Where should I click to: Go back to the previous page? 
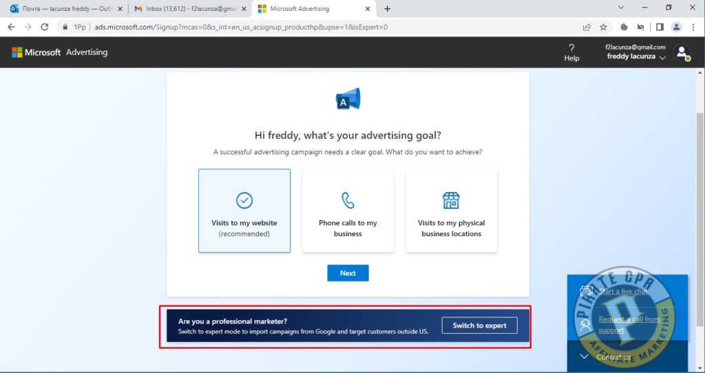pyautogui.click(x=11, y=27)
